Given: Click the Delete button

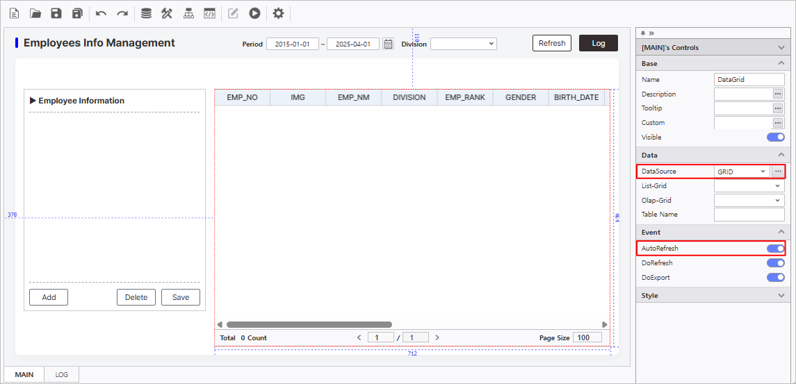Looking at the screenshot, I should coord(136,297).
